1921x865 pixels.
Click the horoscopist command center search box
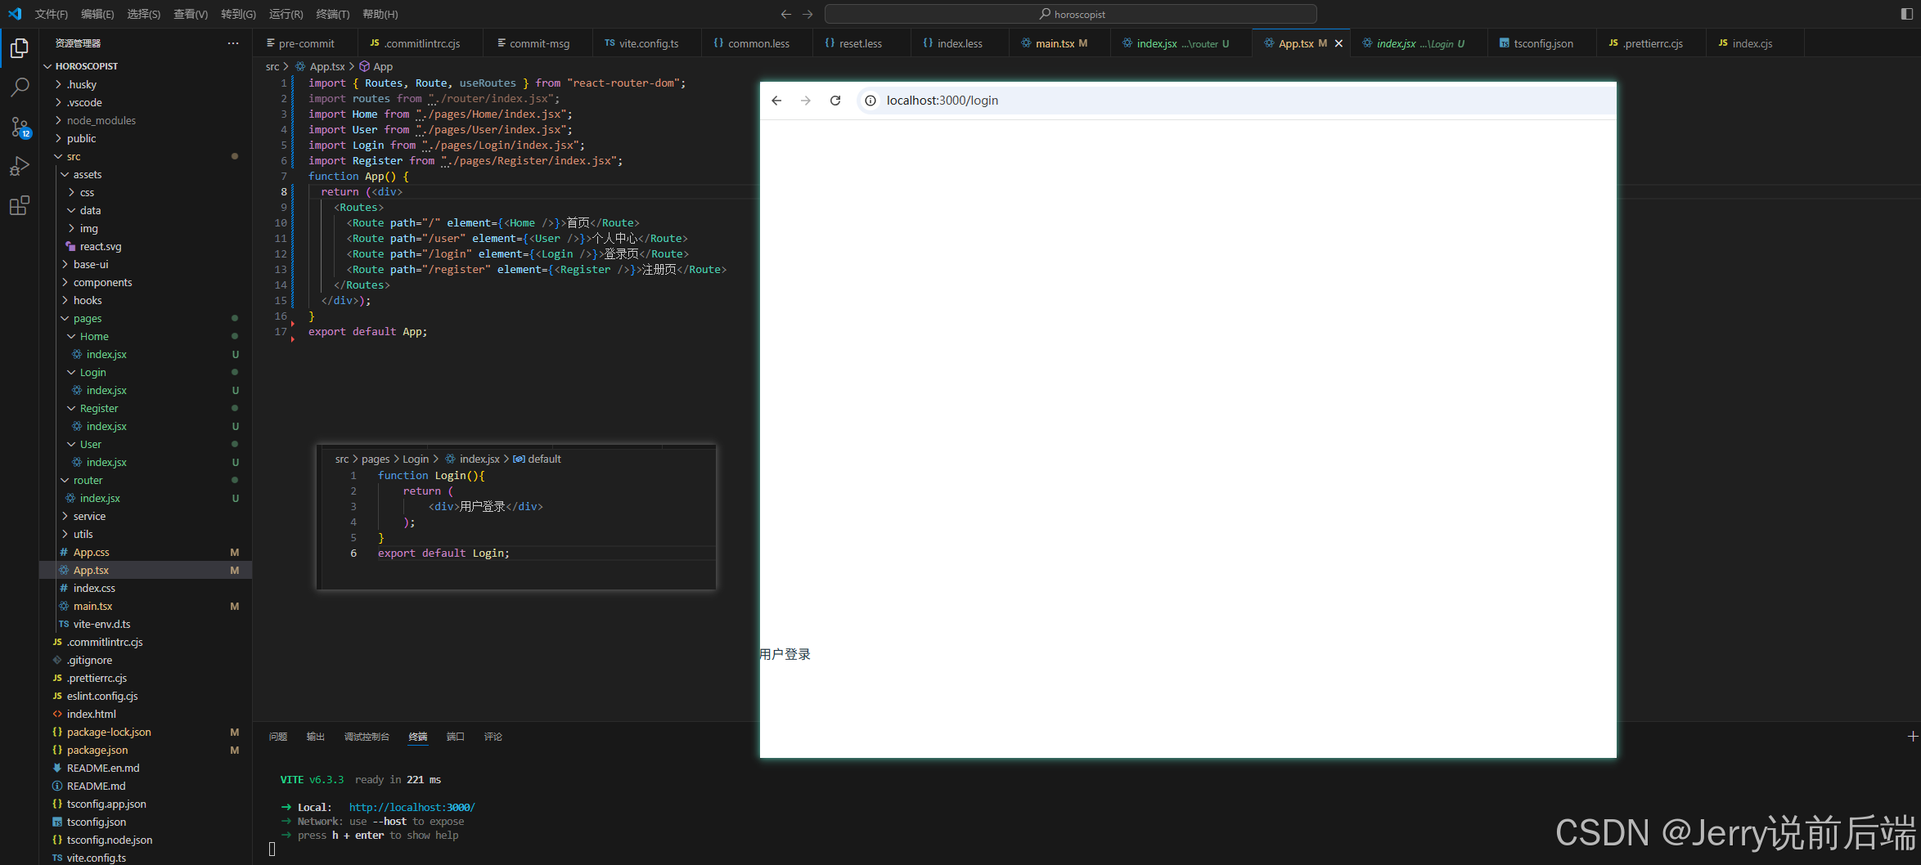pyautogui.click(x=1071, y=14)
